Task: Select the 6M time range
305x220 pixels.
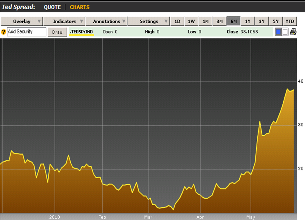Action: click(x=233, y=21)
